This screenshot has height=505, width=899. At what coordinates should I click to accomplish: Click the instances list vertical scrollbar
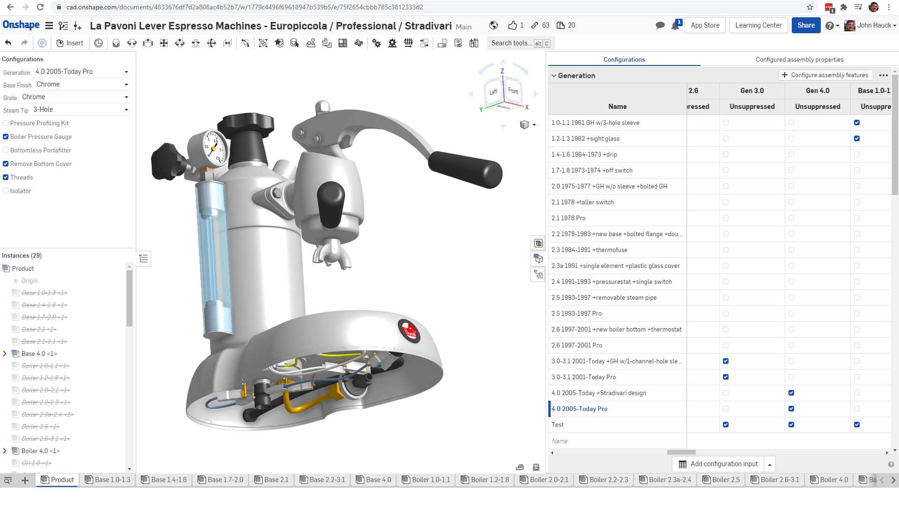tap(129, 298)
